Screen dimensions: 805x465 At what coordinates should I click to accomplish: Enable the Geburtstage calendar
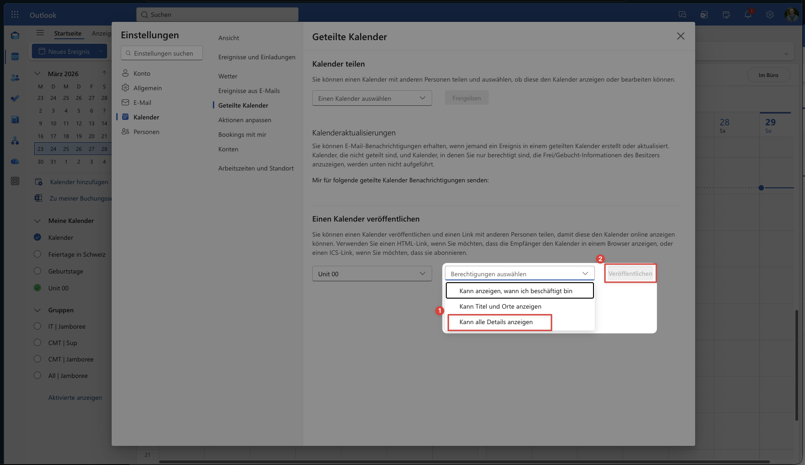tap(37, 271)
